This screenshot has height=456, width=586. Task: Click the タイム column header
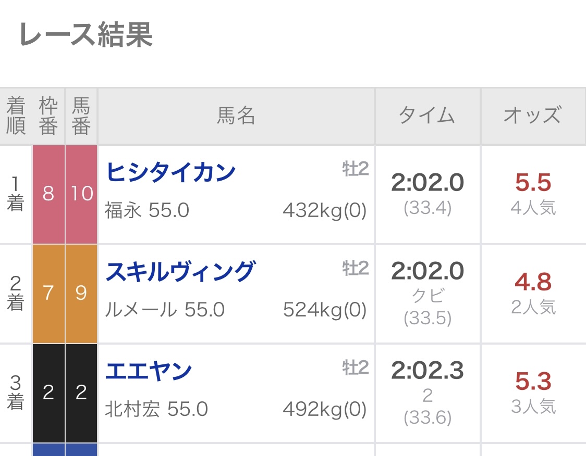coord(427,116)
